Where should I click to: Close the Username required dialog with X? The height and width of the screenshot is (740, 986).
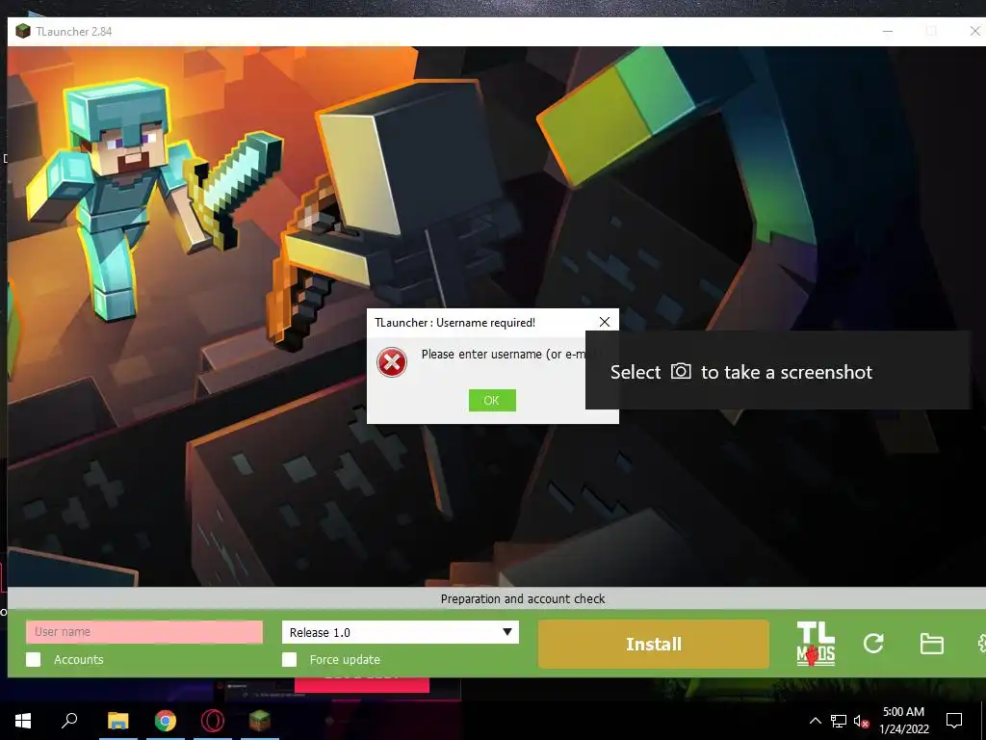[x=605, y=322]
